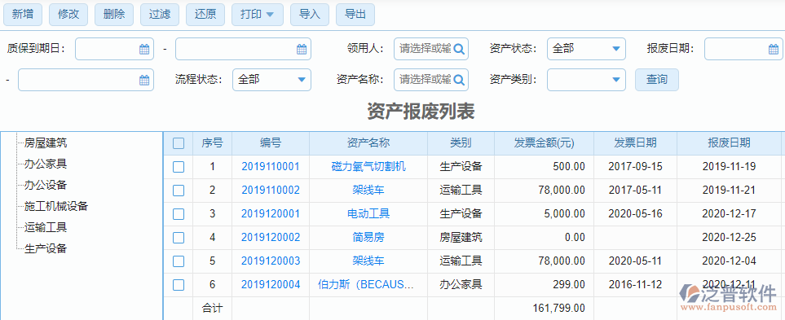This screenshot has height=320, width=785.
Task: Select 生产设备 in category tree
Action: point(46,248)
